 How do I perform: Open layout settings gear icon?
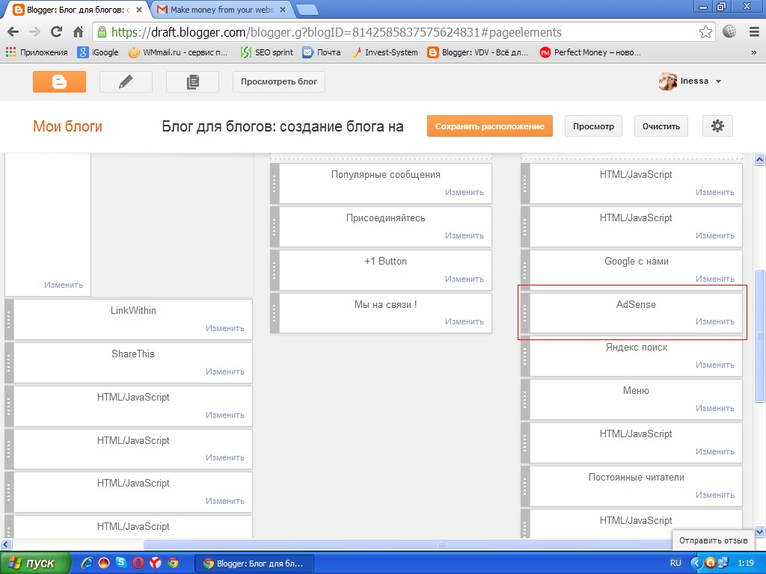(x=717, y=126)
